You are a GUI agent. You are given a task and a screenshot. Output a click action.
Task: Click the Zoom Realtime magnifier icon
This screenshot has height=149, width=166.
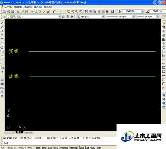pos(72,11)
